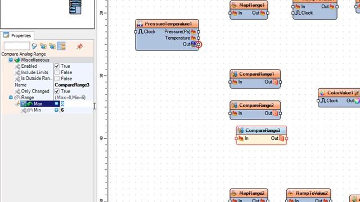360x202 pixels.
Task: Click the Miscellaneous category icon
Action: tap(17, 60)
